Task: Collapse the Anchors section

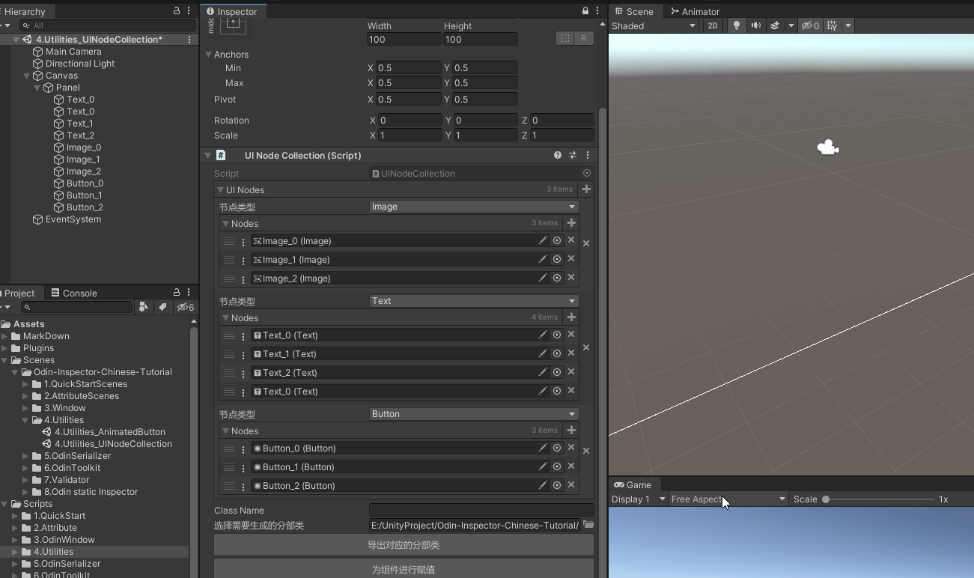Action: 209,55
